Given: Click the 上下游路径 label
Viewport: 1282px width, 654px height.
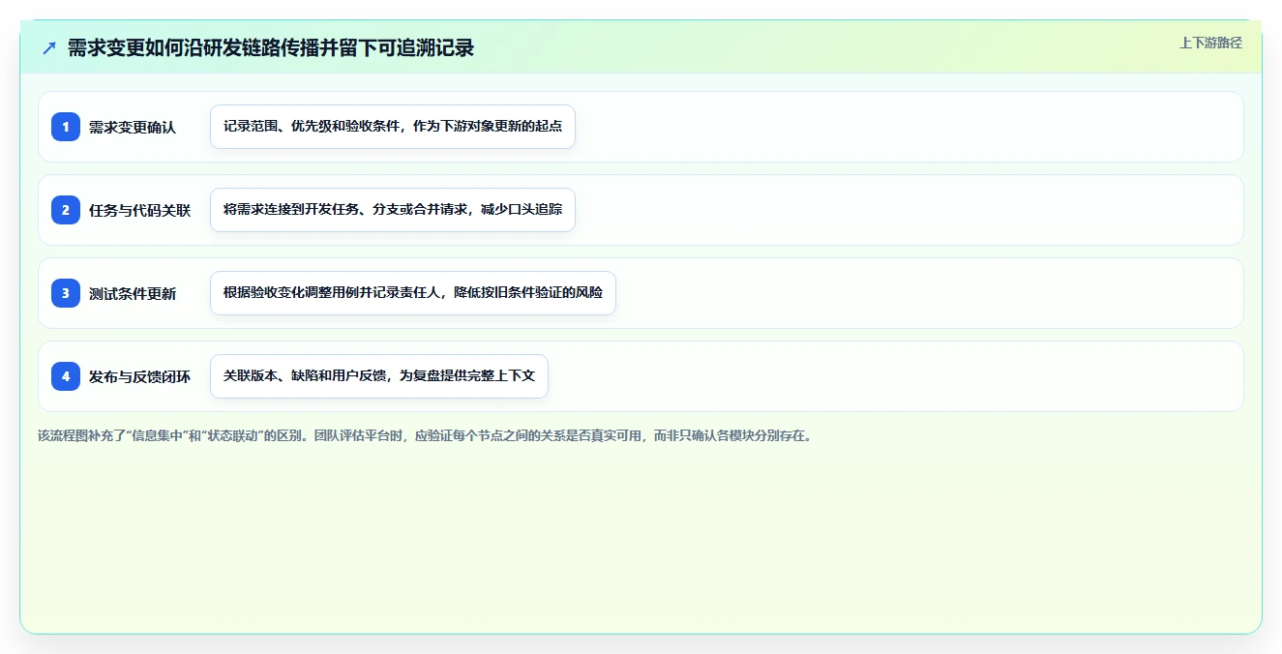Looking at the screenshot, I should pos(1210,43).
